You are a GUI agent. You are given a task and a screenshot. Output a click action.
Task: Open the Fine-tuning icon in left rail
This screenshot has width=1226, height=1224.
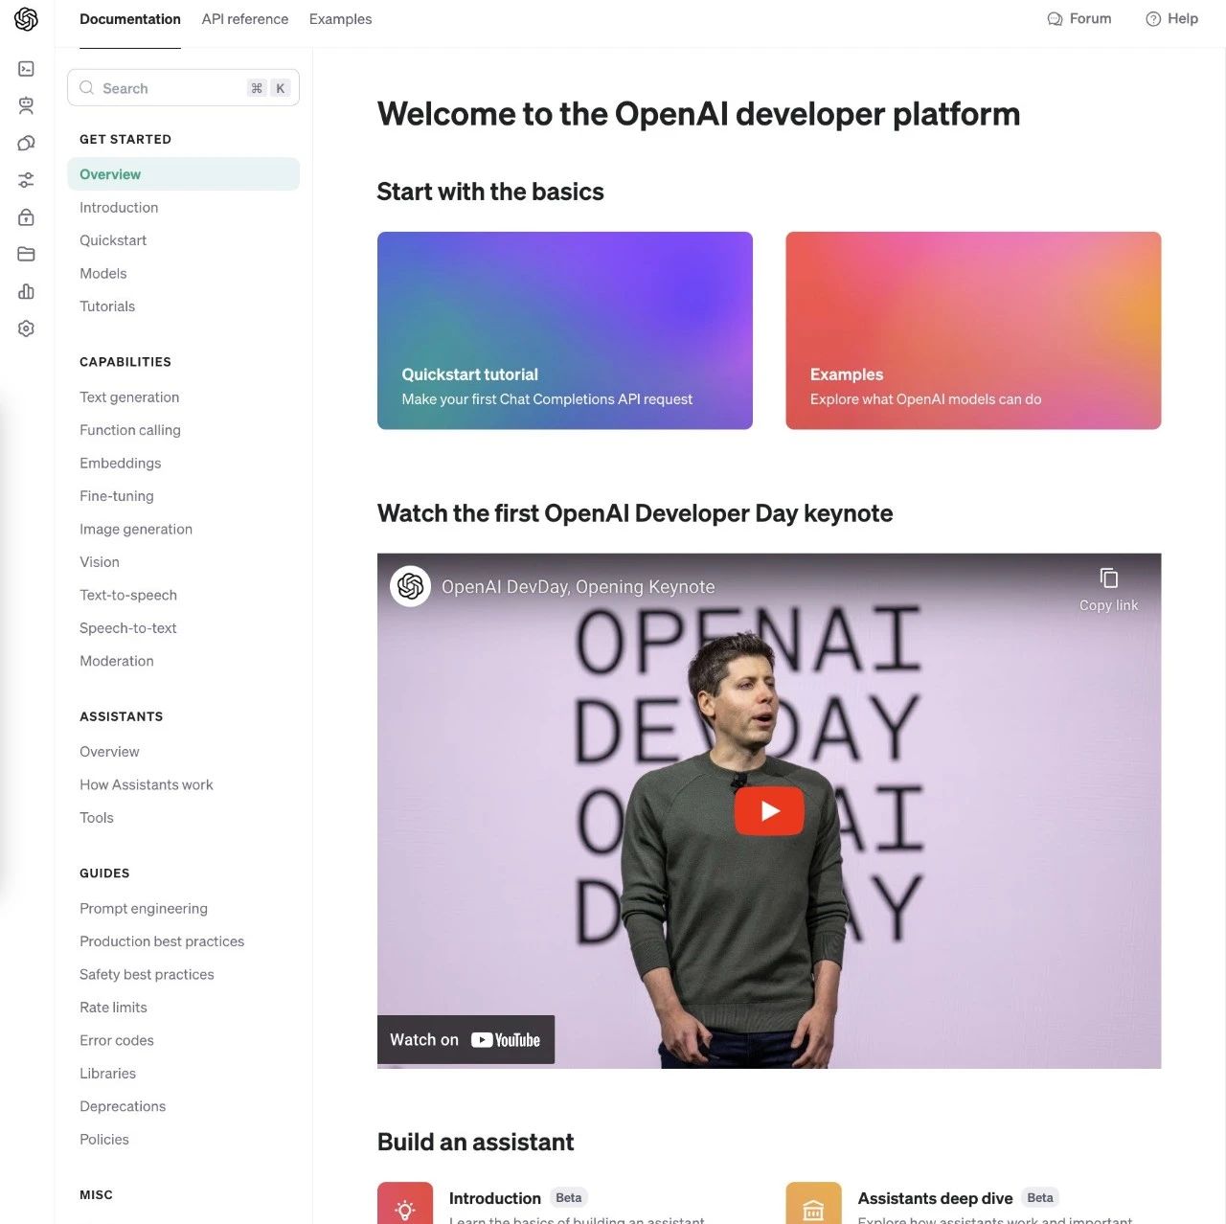(x=27, y=143)
